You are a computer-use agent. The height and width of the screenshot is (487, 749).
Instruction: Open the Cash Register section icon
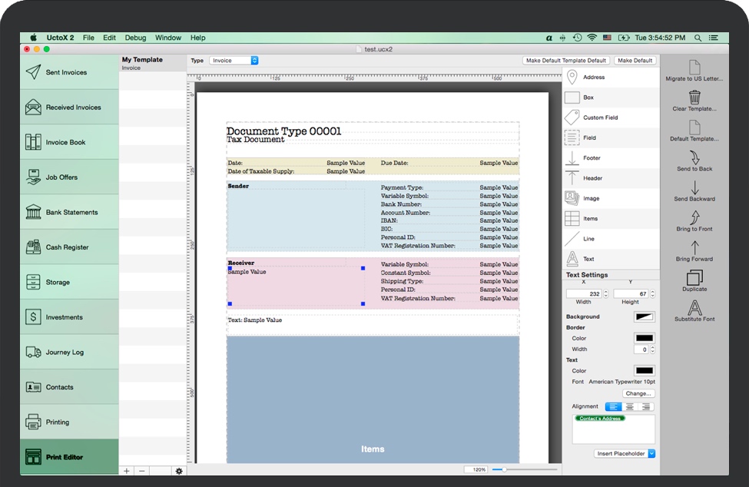[x=33, y=247]
